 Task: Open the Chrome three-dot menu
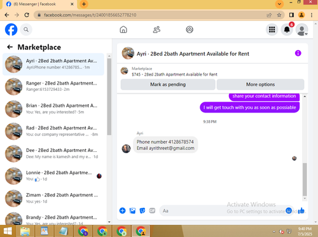(x=312, y=15)
